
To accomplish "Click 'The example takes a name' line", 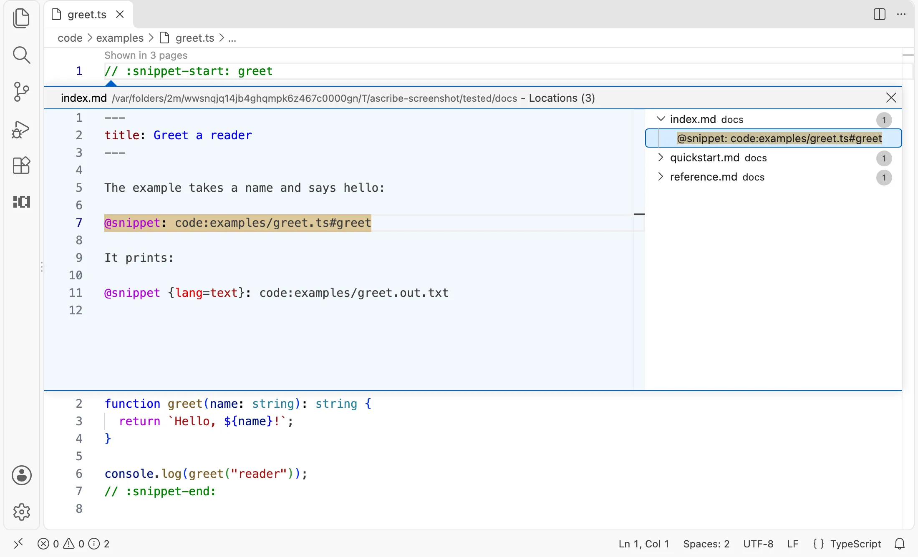I will (244, 188).
